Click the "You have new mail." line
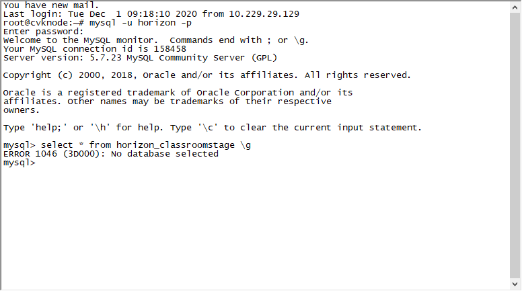 click(51, 5)
